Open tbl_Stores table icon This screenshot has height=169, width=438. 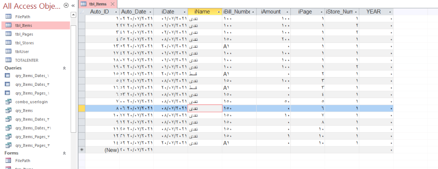pos(8,43)
